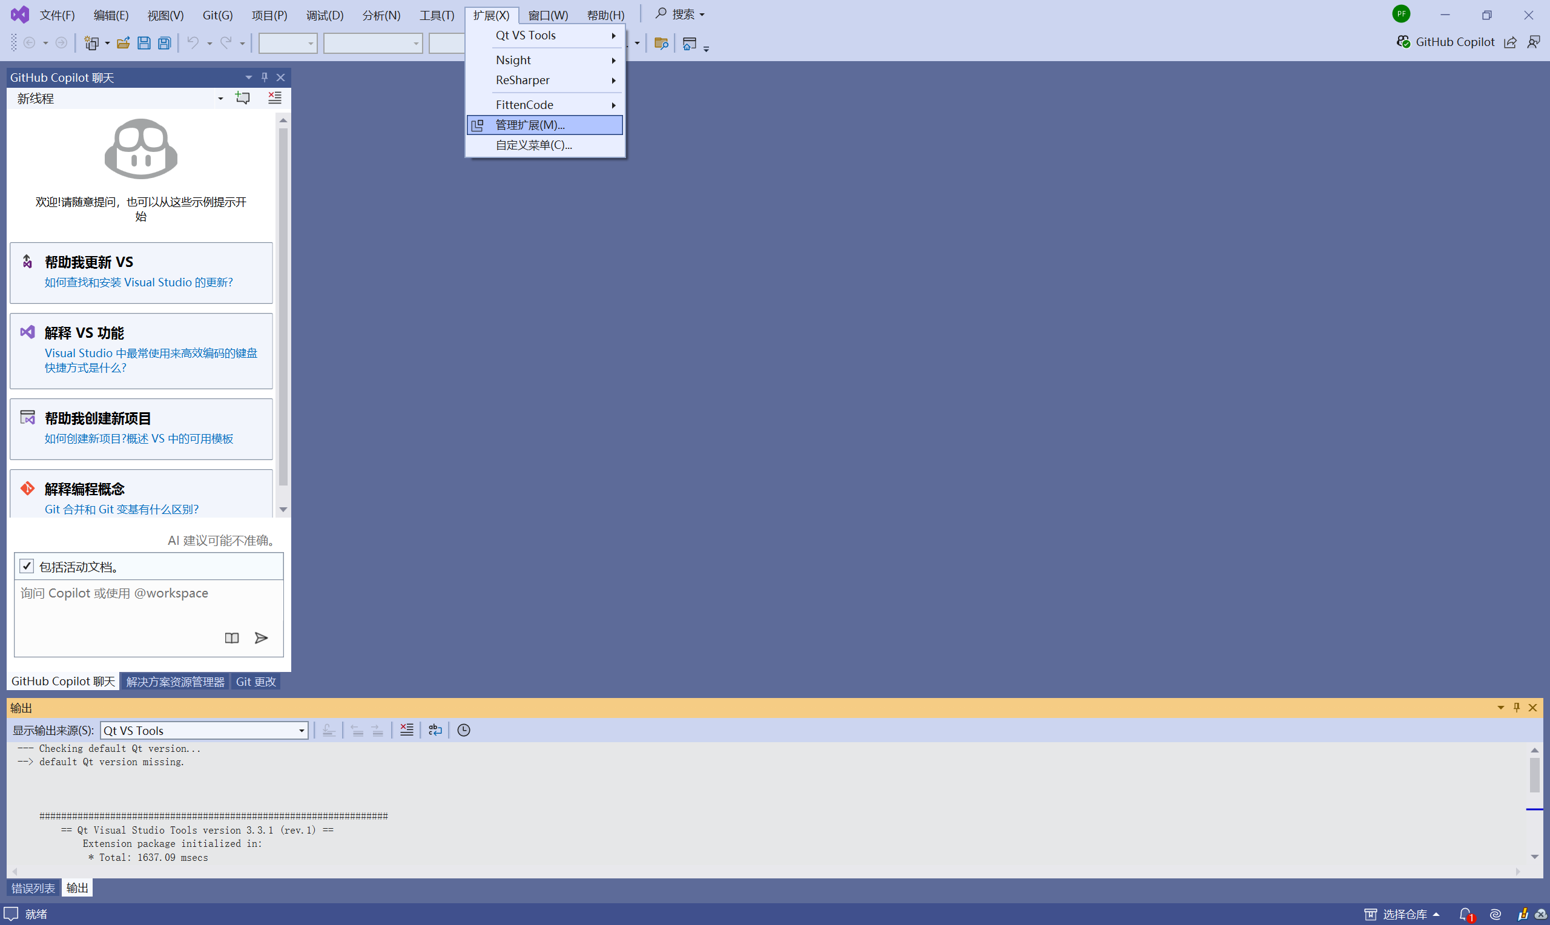This screenshot has height=925, width=1550.
Task: Open the new project icon dropdown arrow
Action: pyautogui.click(x=107, y=43)
